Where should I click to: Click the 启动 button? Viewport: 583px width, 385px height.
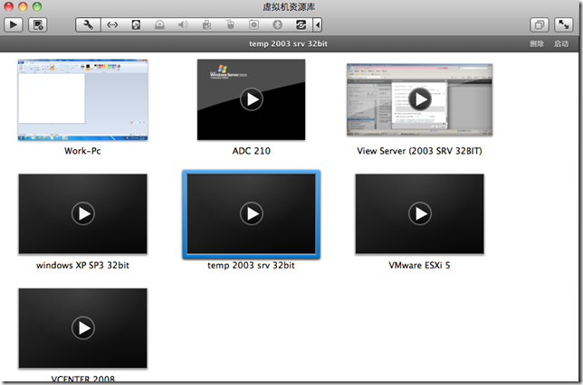coord(561,43)
